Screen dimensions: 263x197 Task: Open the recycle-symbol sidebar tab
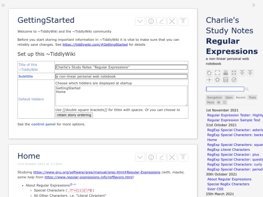[219, 102]
